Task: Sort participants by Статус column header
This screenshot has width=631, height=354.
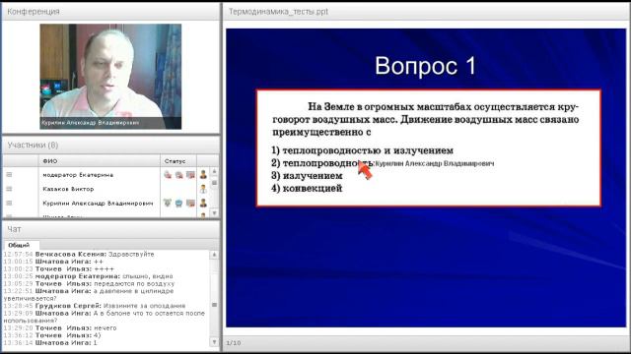Action: point(178,161)
